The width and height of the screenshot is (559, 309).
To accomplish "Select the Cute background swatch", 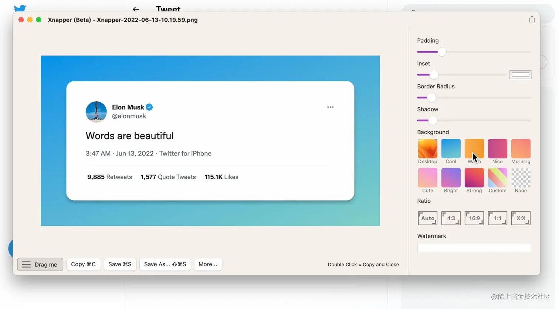I will point(427,178).
